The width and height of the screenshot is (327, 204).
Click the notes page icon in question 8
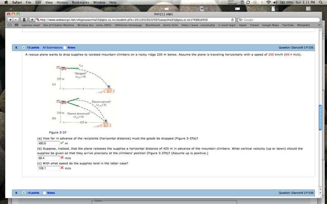pyautogui.click(x=65, y=47)
